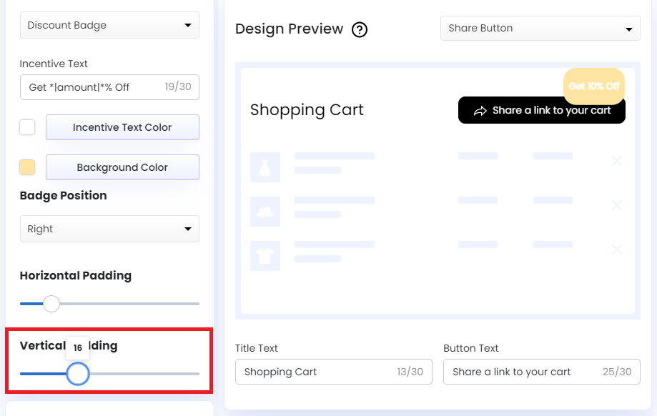Click the white incentive text color swatch
Image resolution: width=657 pixels, height=416 pixels.
point(26,127)
